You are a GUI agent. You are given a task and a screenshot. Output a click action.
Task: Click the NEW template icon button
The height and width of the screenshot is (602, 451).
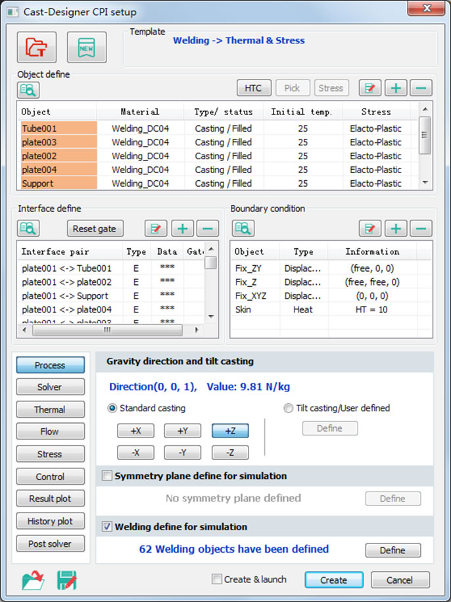tap(87, 47)
